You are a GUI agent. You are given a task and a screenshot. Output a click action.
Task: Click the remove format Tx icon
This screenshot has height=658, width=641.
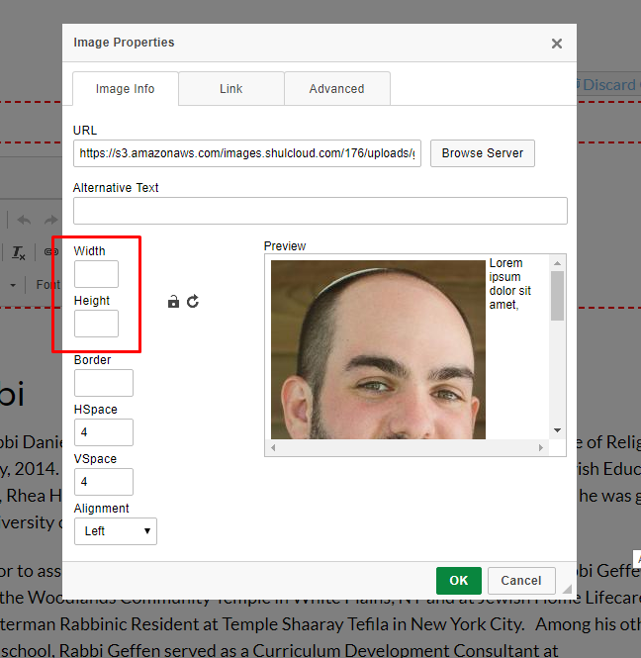click(19, 253)
